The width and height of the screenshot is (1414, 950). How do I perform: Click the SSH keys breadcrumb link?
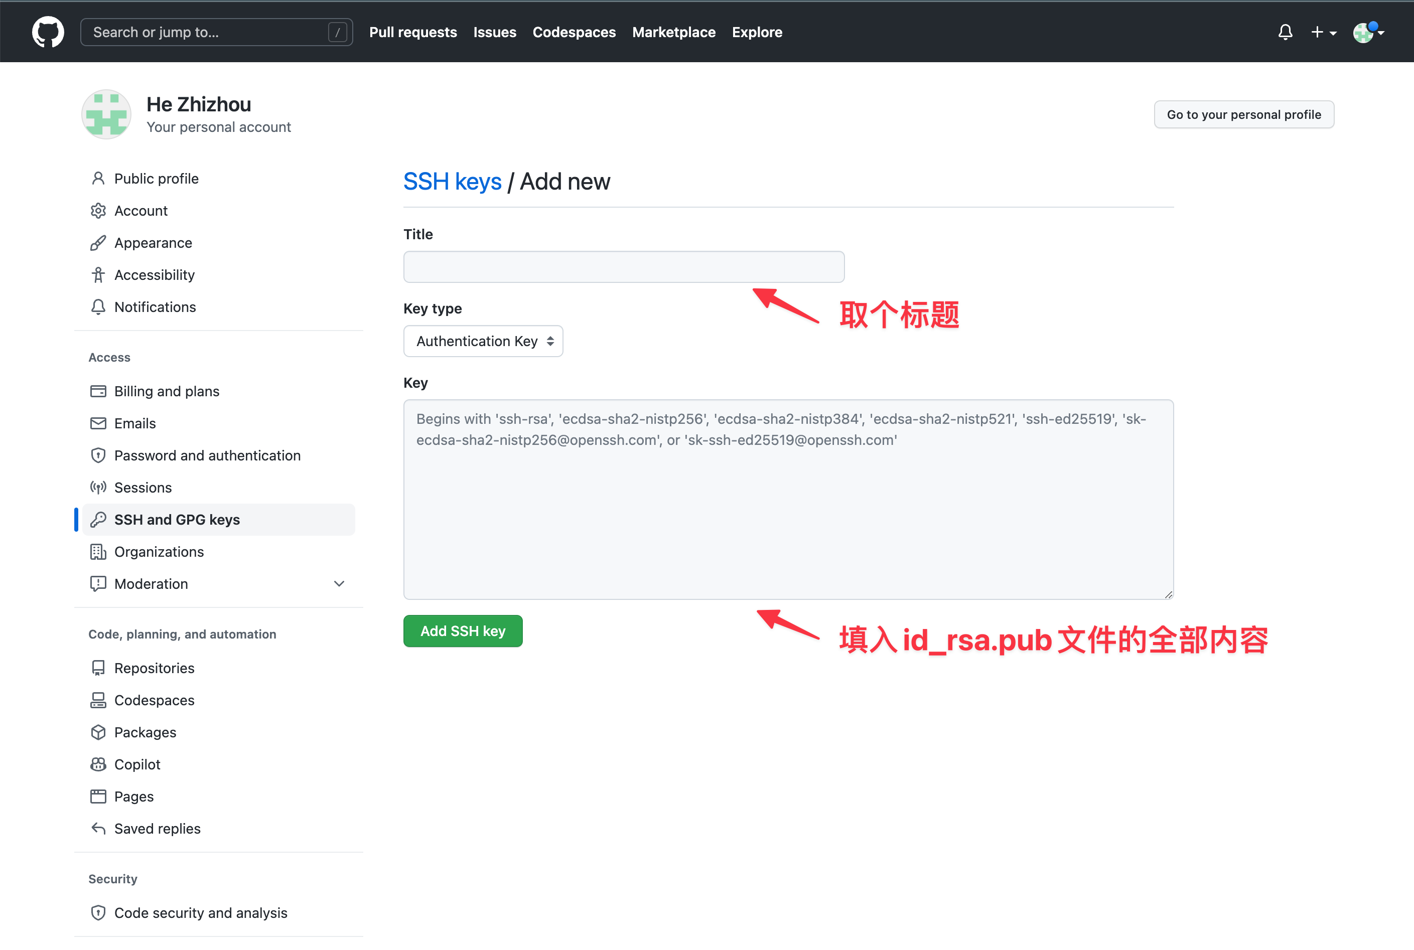[452, 181]
